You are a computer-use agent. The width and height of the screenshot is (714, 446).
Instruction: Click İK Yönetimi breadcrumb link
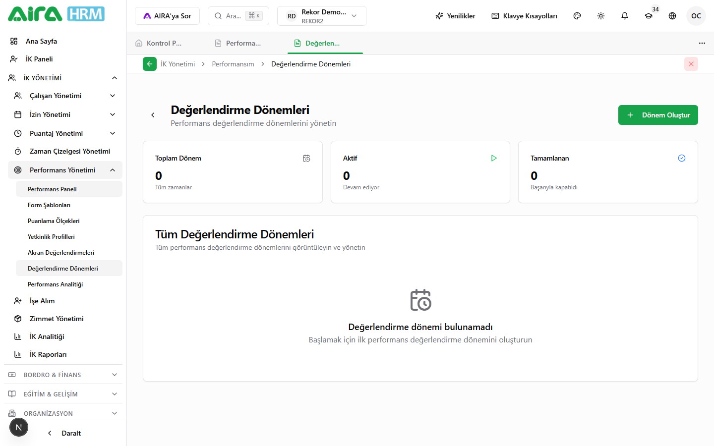click(178, 64)
